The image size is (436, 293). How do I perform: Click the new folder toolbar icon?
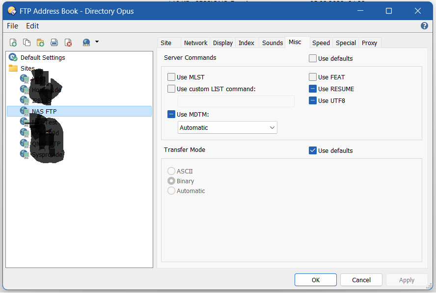(x=40, y=43)
